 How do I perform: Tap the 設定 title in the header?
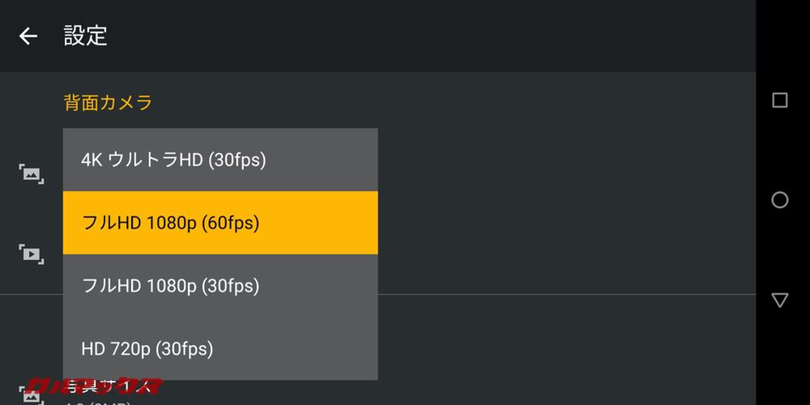click(86, 36)
